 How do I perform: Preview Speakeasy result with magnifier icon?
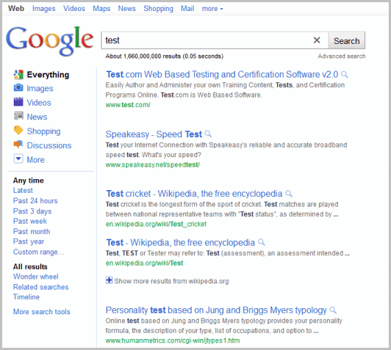[x=208, y=134]
